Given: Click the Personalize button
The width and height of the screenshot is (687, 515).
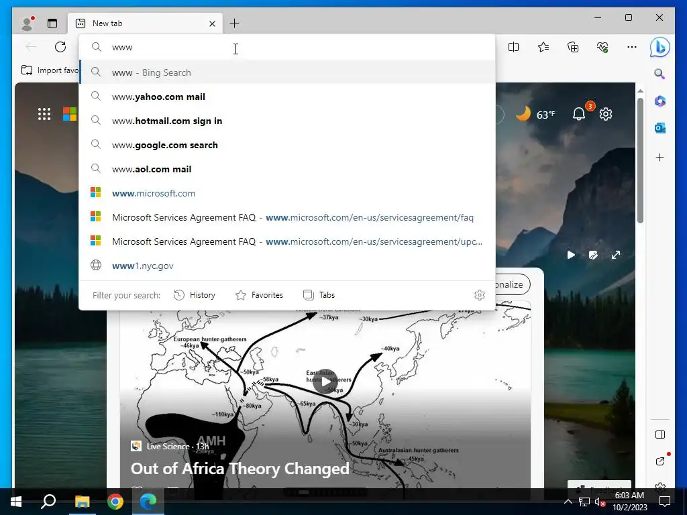Looking at the screenshot, I should tap(513, 284).
